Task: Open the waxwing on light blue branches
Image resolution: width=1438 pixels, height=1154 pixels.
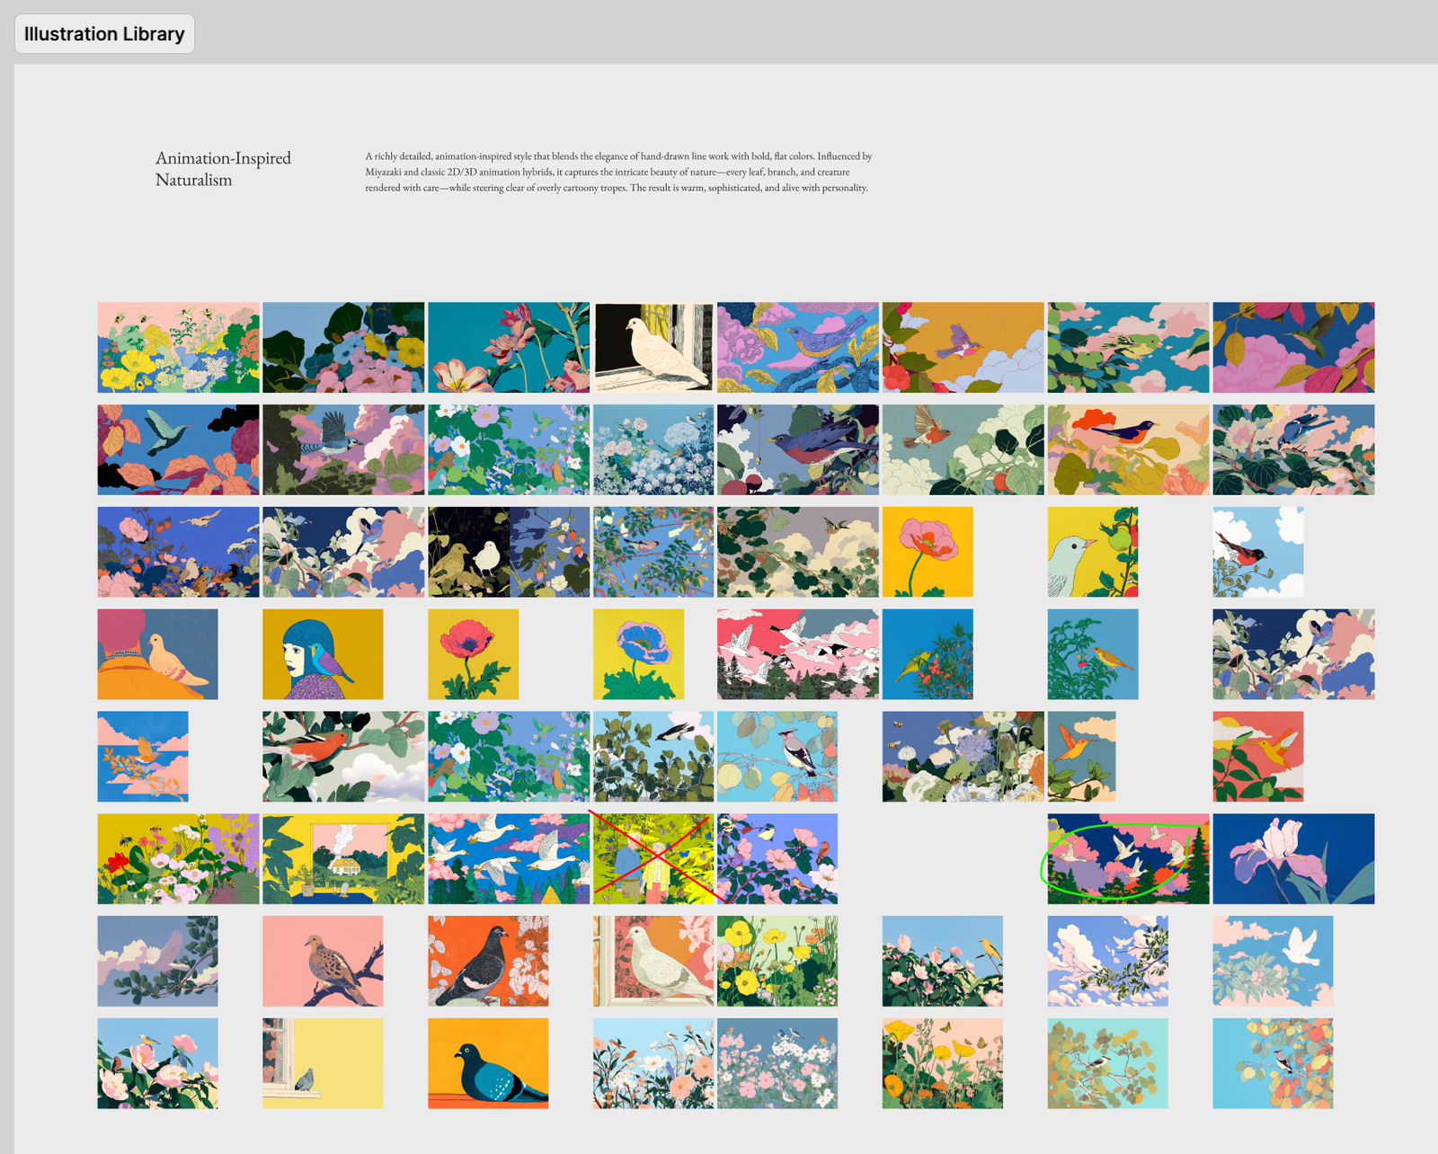Action: pyautogui.click(x=777, y=756)
